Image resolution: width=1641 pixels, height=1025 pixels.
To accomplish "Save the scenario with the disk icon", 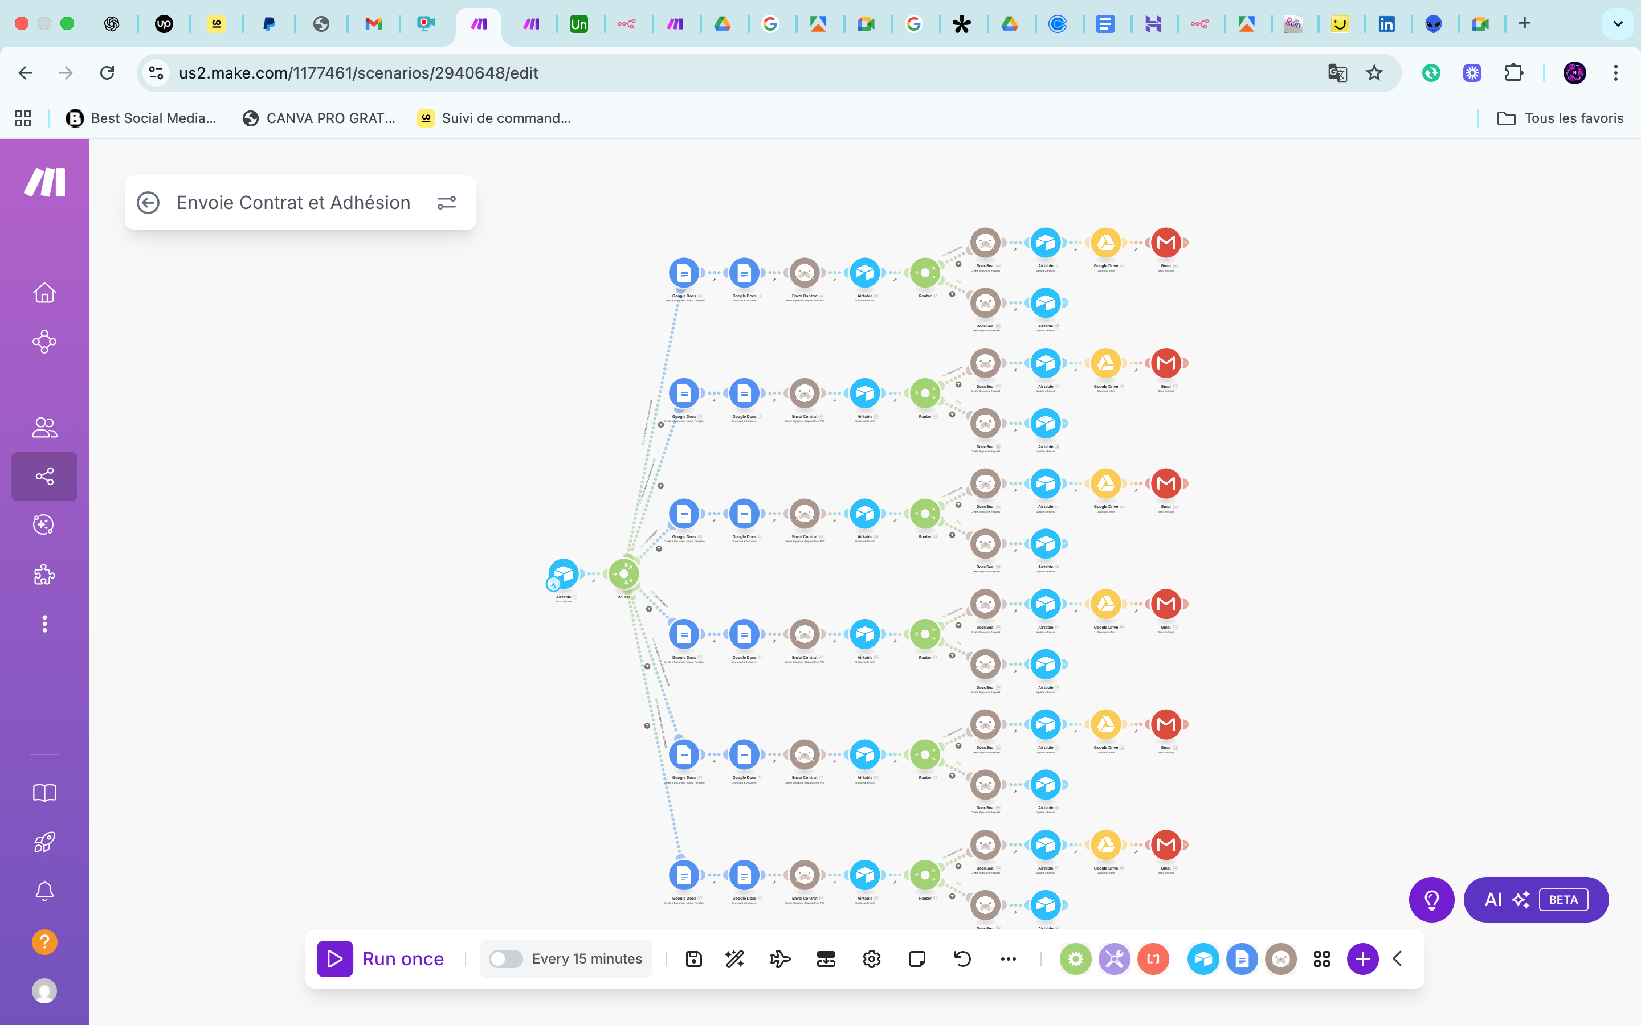I will click(x=693, y=958).
